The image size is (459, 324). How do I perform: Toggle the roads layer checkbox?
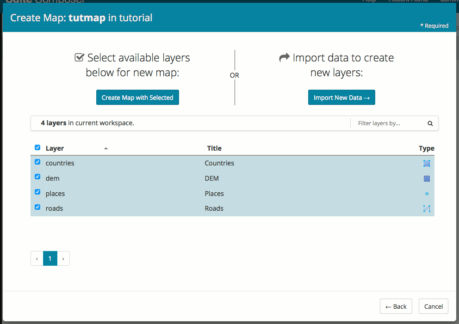[37, 207]
